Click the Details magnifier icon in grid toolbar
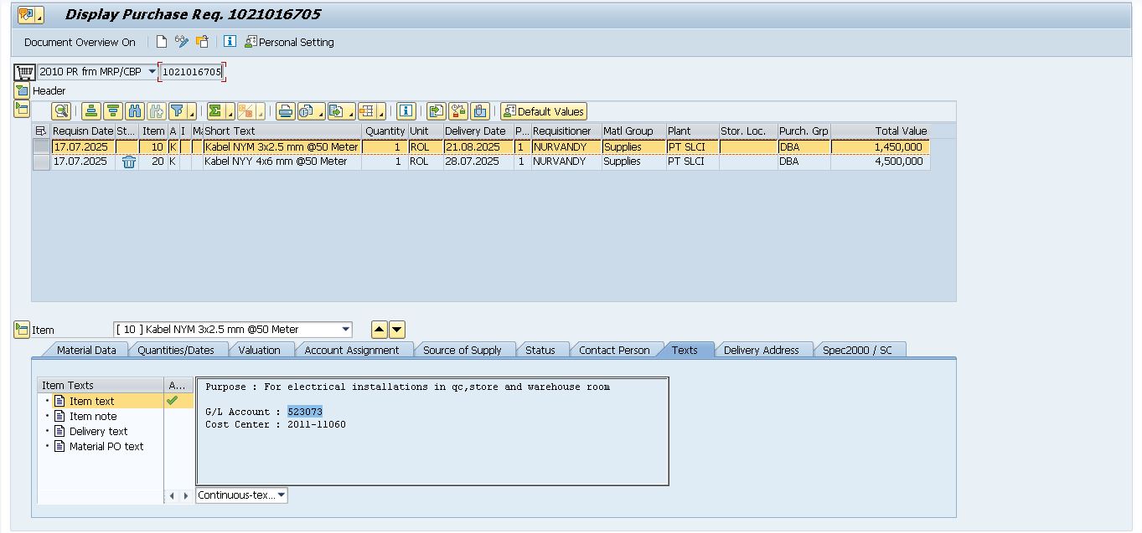The width and height of the screenshot is (1142, 533). click(62, 111)
